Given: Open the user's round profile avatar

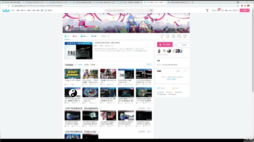Looking at the screenshot, I should click(x=68, y=28).
